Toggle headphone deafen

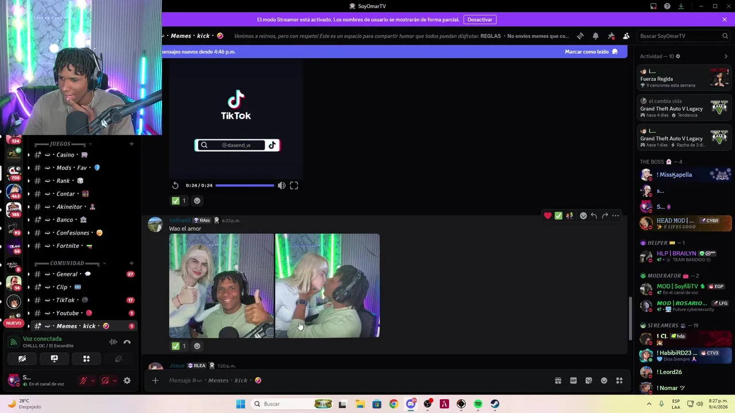[x=105, y=380]
